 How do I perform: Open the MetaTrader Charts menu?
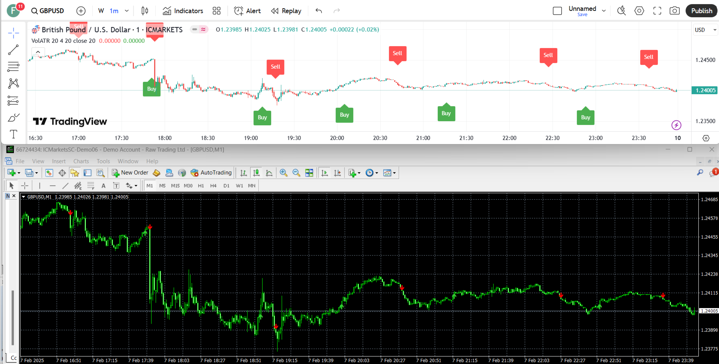coord(81,161)
